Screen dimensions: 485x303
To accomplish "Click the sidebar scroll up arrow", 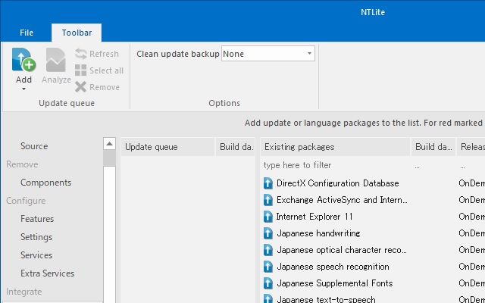I will coord(109,144).
